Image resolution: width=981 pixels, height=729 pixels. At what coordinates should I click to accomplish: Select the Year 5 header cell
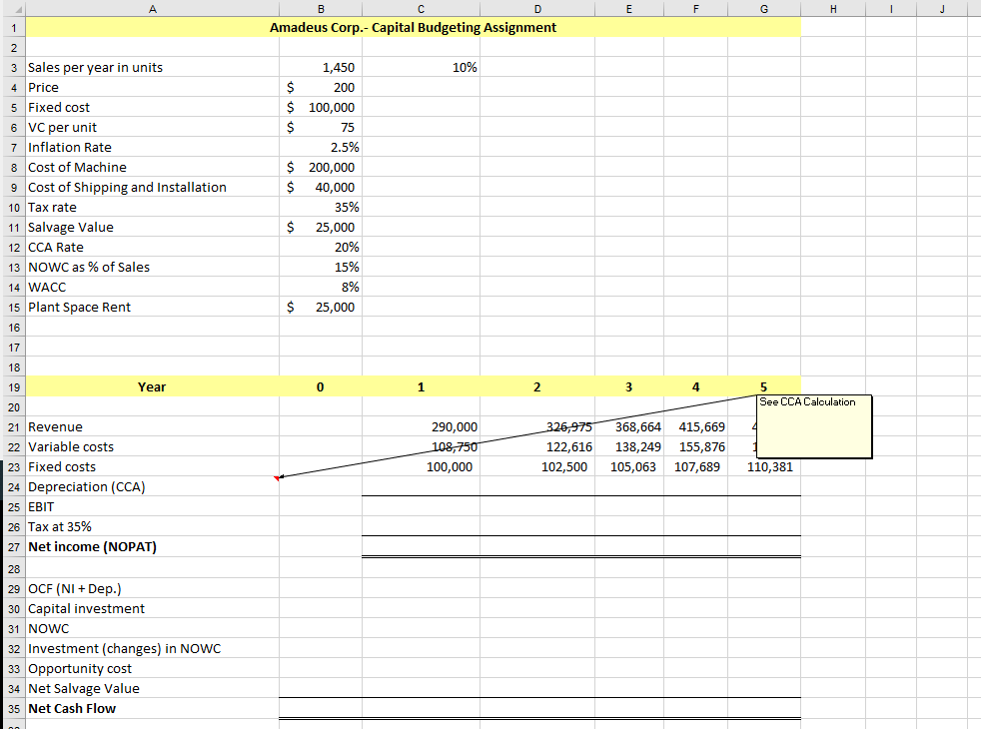tap(763, 386)
